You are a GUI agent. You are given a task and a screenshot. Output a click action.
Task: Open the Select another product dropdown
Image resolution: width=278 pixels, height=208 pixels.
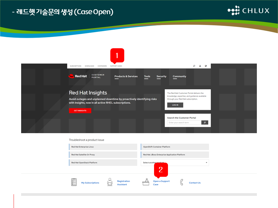[x=175, y=163]
